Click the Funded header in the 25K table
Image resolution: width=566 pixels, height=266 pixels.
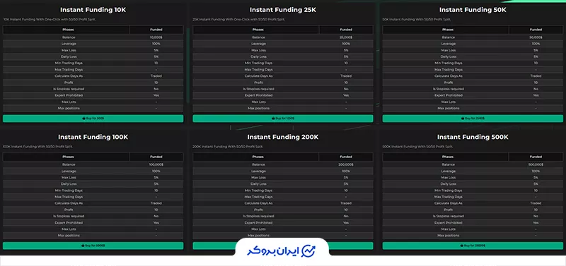[x=346, y=30]
